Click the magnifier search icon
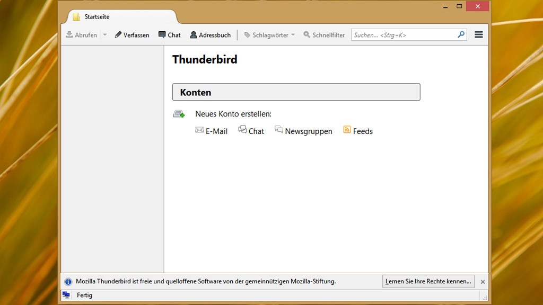 [461, 34]
